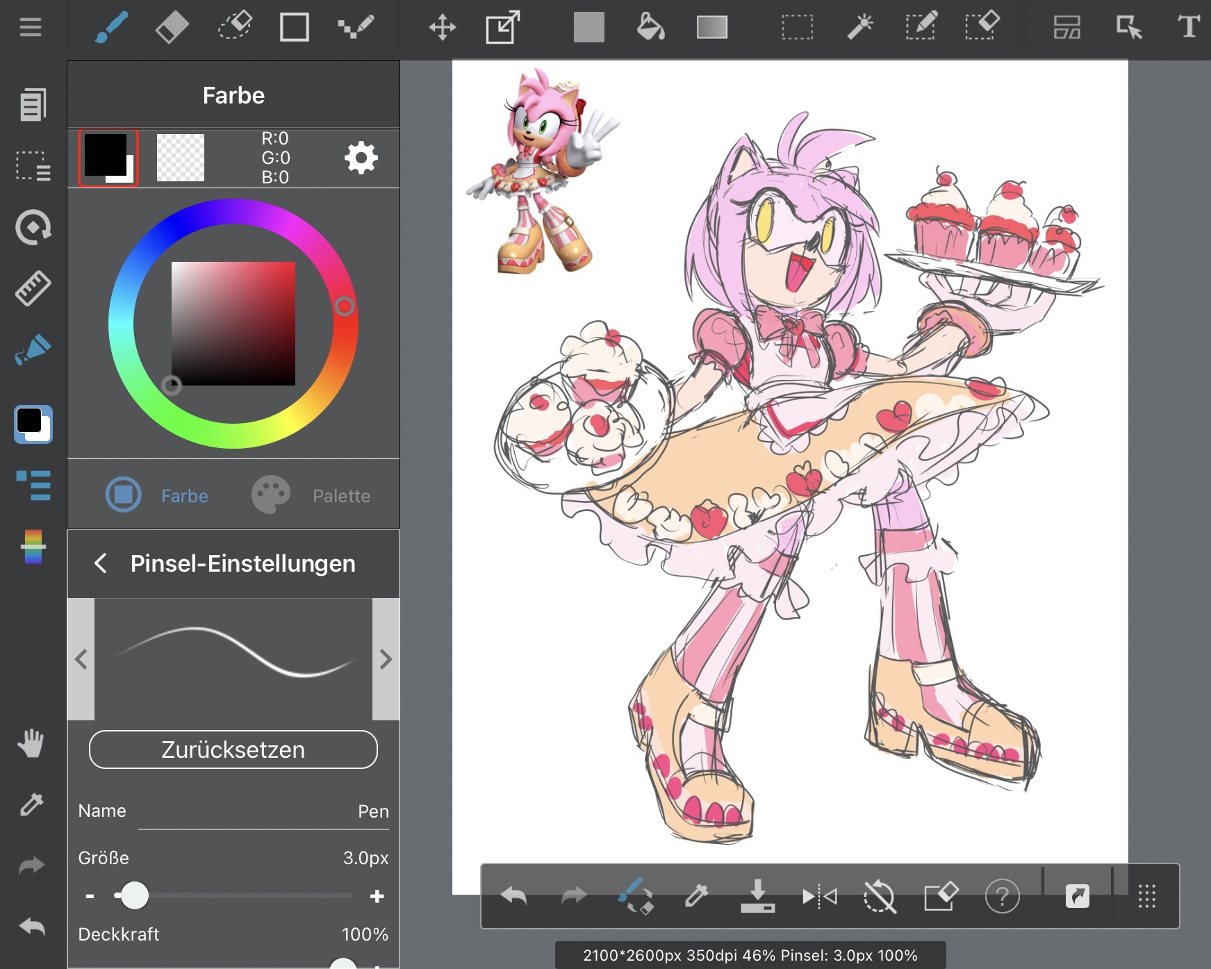Show next brush preview with right arrow
The width and height of the screenshot is (1211, 969).
386,659
